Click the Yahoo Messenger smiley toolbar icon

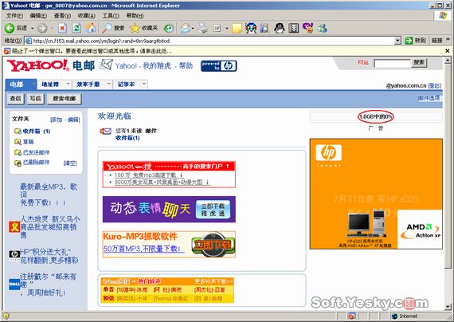[307, 28]
